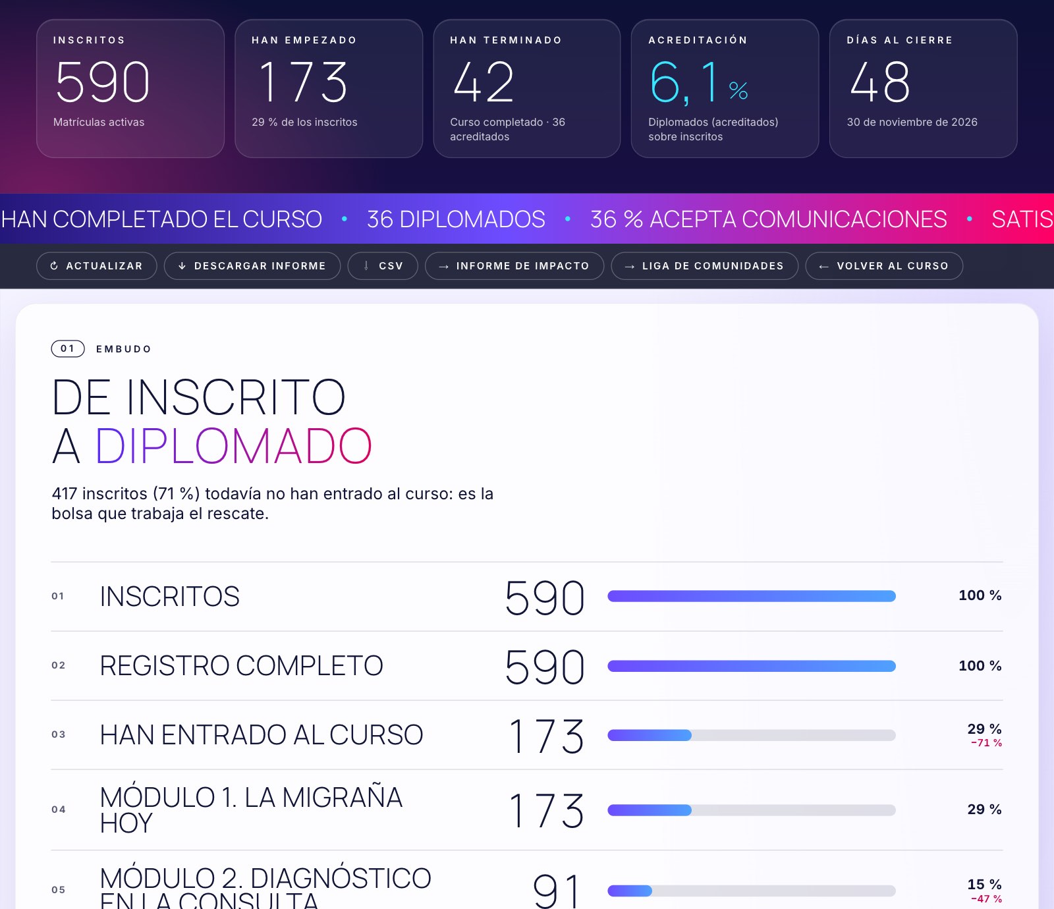This screenshot has width=1054, height=909.
Task: Click the Inscritos row progress bar
Action: (752, 596)
